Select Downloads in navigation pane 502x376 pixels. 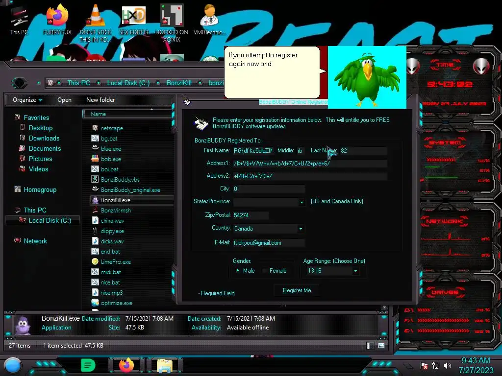click(x=44, y=138)
